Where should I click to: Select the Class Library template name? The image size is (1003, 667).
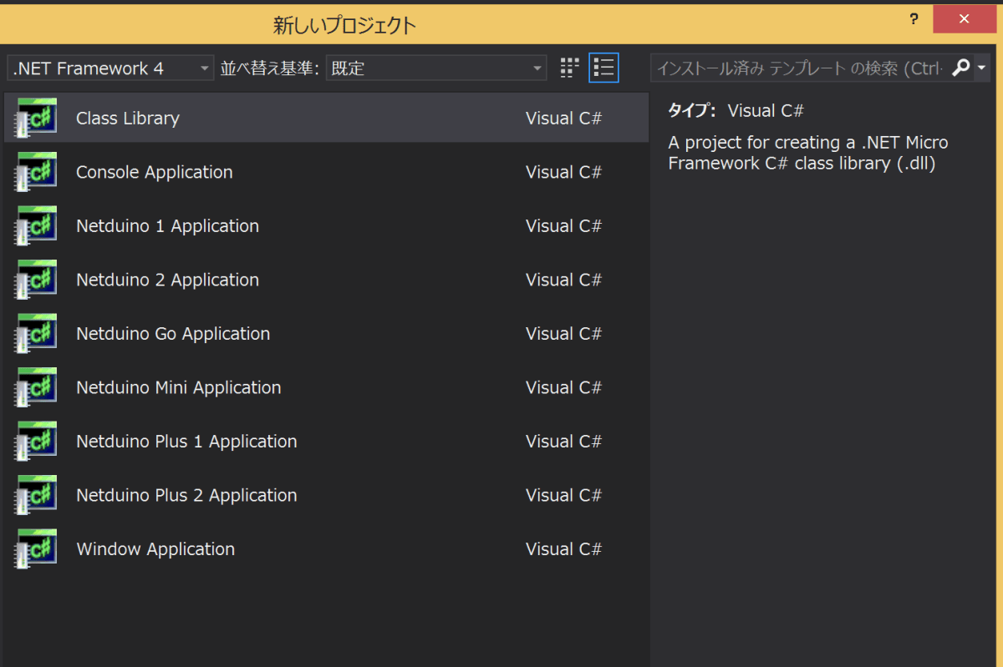click(128, 119)
